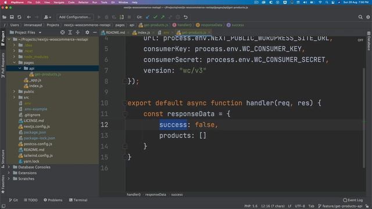372x209 pixels.
Task: Click the Reload from disk icon
Action: coord(19,17)
